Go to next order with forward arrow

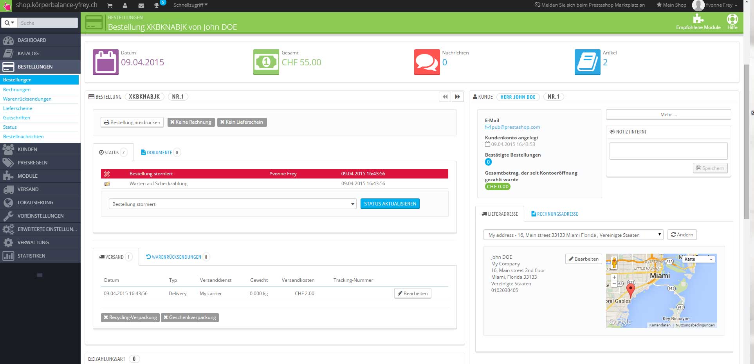point(458,97)
